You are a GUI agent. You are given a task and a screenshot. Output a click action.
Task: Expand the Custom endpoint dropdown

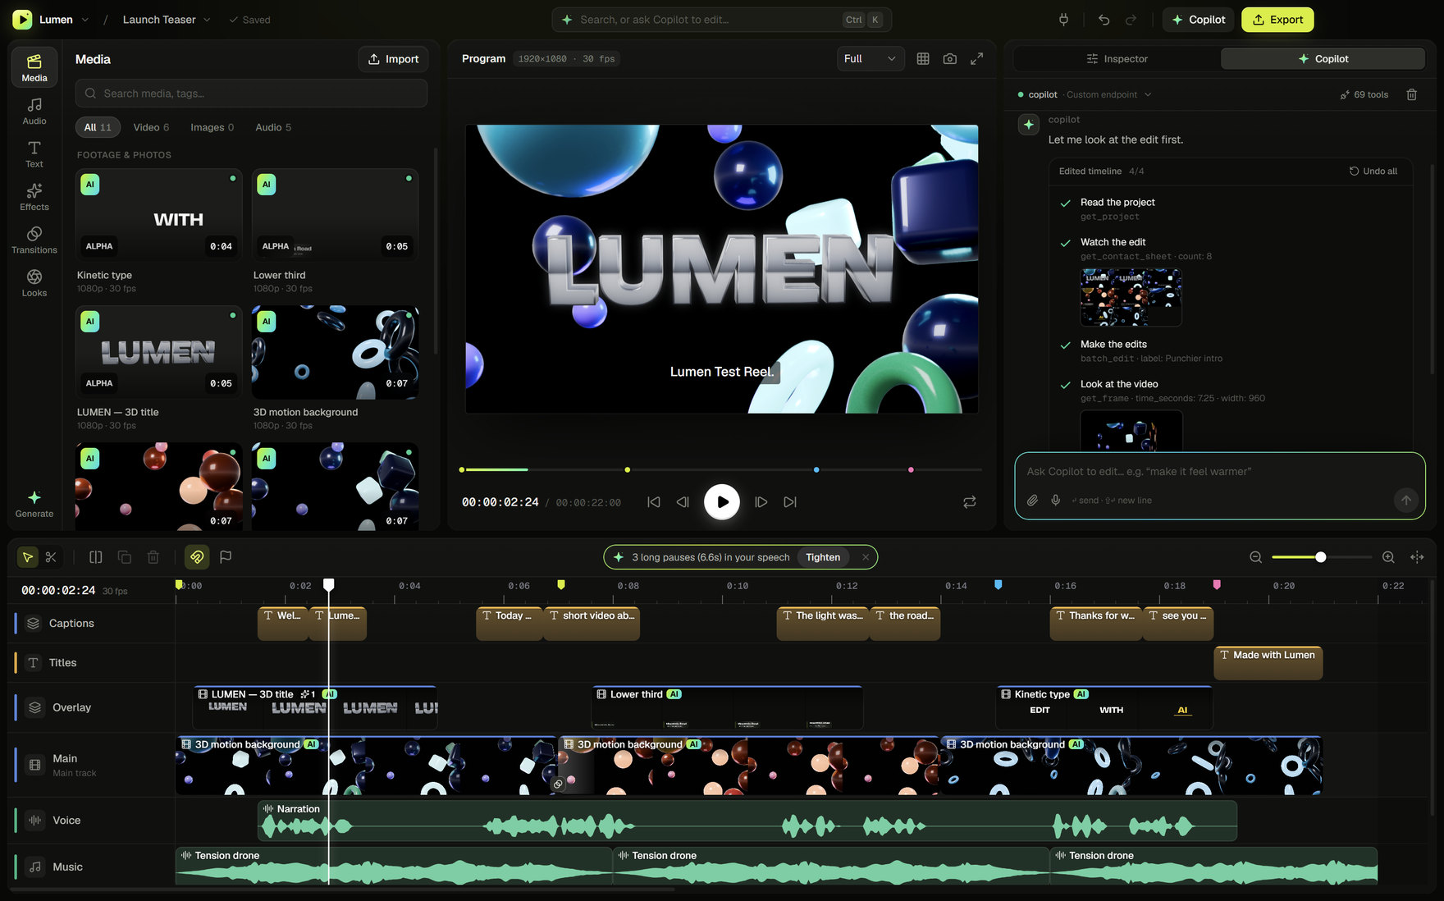click(x=1109, y=94)
